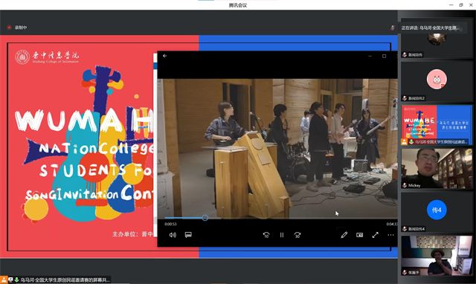Open mini view mode icon in player
Screen dimensions: 476x284
(360, 235)
